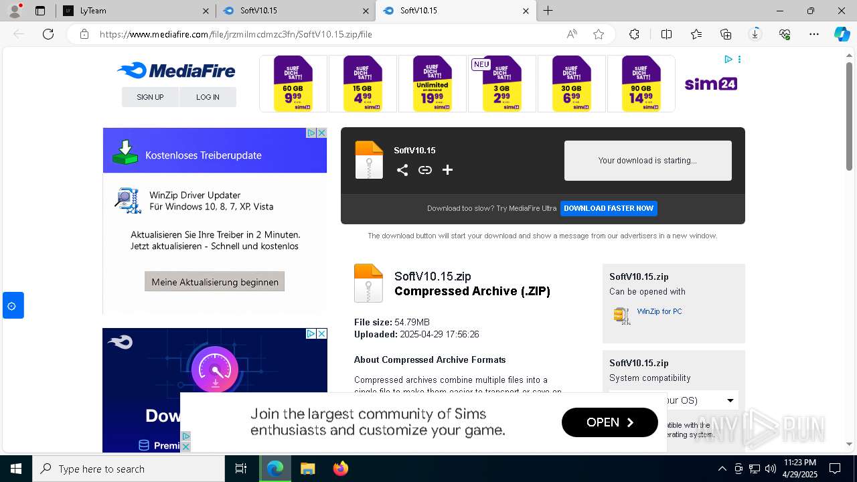Screen dimensions: 857x482
Task: Open the AdChoices icon on top banner
Action: pyautogui.click(x=728, y=60)
